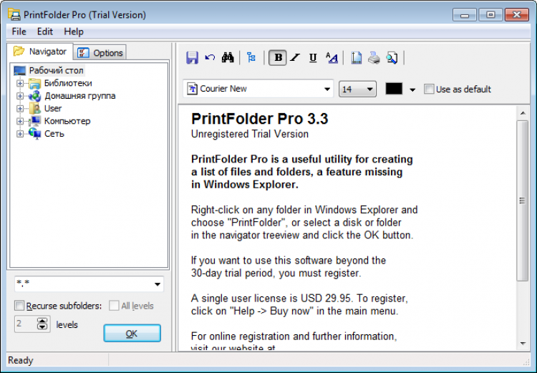This screenshot has height=373, width=537.
Task: Click the Options tab checklist icon
Action: click(83, 53)
